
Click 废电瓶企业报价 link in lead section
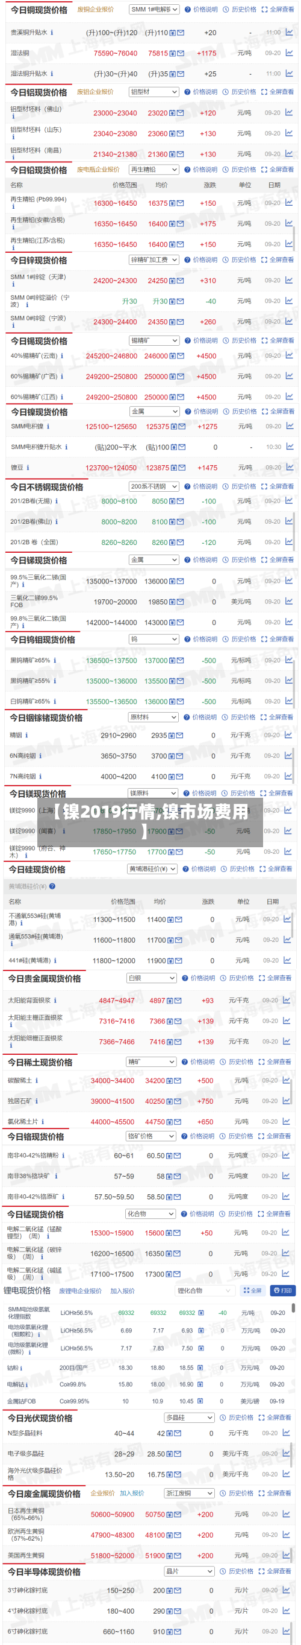tap(98, 170)
